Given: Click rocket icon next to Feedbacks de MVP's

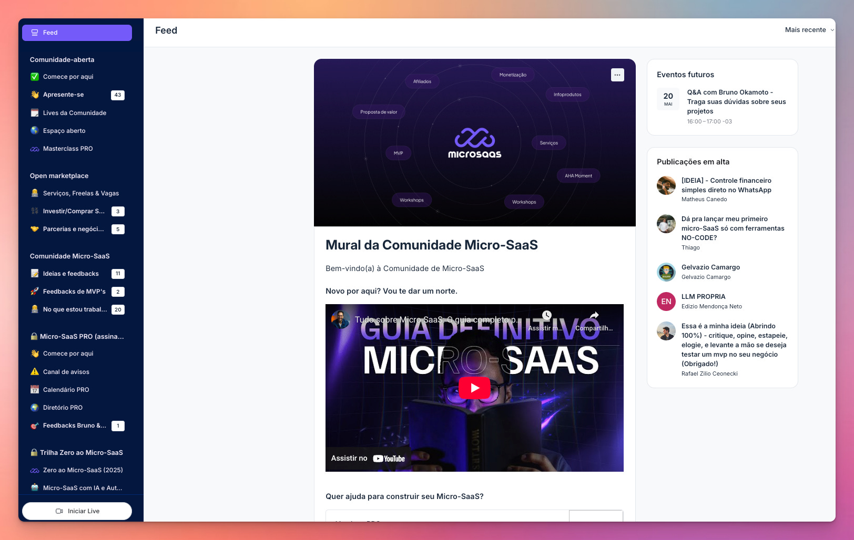Looking at the screenshot, I should pyautogui.click(x=35, y=292).
